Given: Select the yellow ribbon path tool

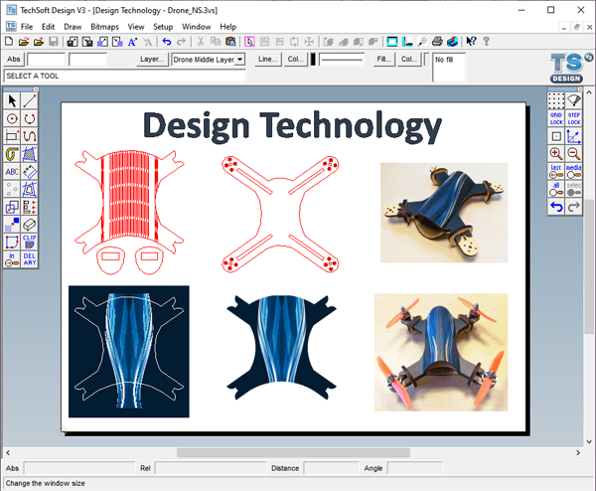Looking at the screenshot, I should [12, 154].
